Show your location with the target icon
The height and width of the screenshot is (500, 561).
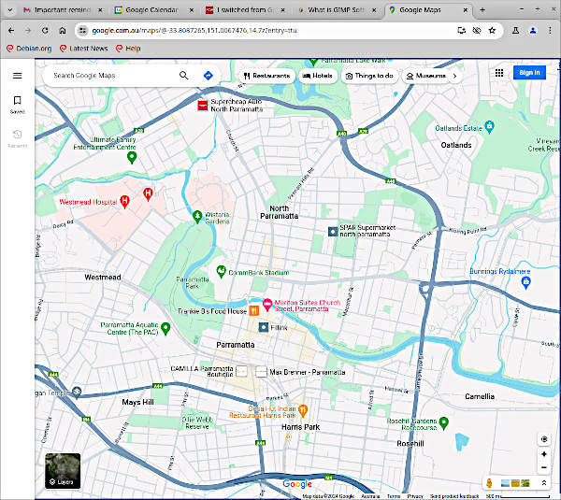[x=543, y=439]
